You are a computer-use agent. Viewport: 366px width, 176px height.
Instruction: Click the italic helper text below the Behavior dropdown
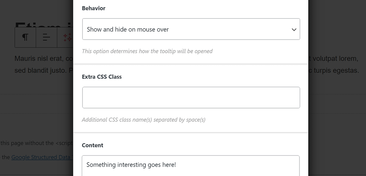147,51
